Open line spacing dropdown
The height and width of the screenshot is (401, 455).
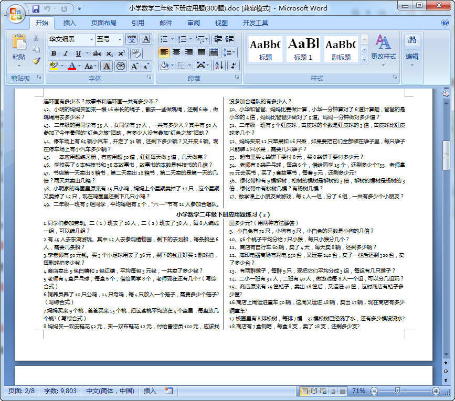229,52
